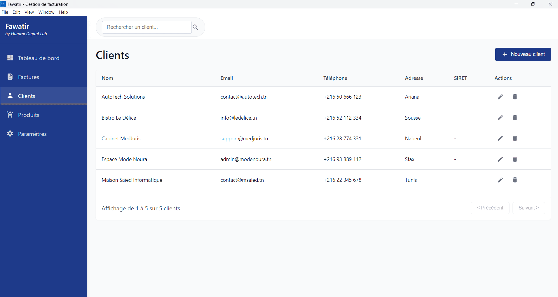
Task: Edit the Bistro Le Délice client with the pencil icon
Action: tap(500, 118)
